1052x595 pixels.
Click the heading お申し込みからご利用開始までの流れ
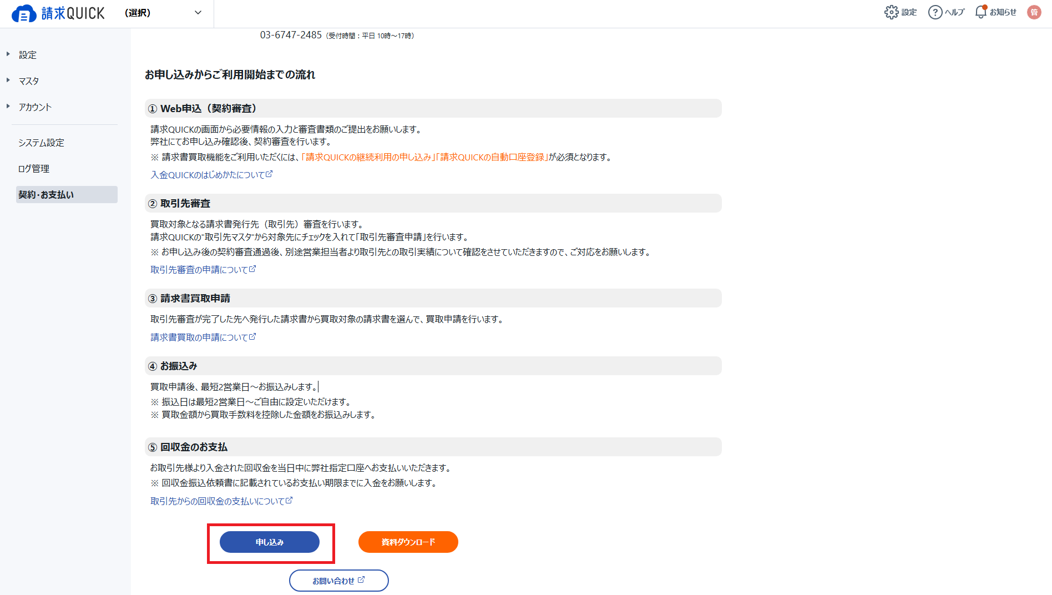pos(230,74)
